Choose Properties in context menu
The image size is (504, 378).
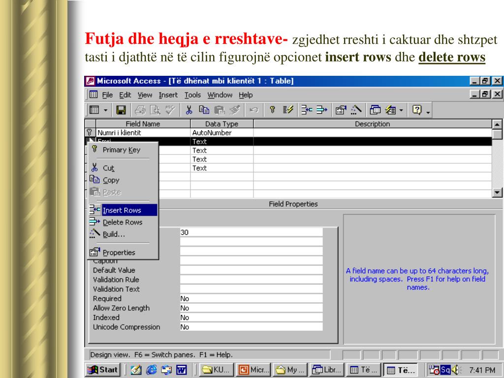click(x=123, y=252)
